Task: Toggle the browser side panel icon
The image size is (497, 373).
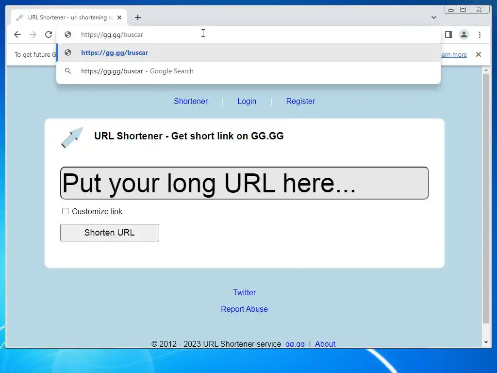Action: (x=448, y=34)
